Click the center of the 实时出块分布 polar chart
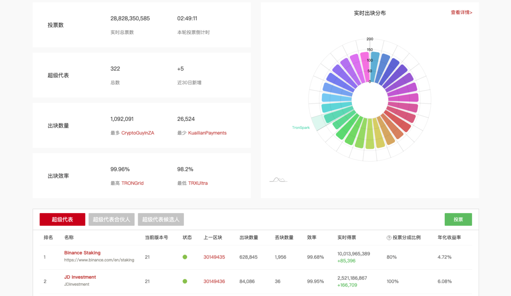Screen dimensions: 511x296 [370, 100]
